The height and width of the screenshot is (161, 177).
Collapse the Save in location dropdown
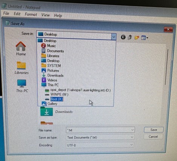pos(114,37)
